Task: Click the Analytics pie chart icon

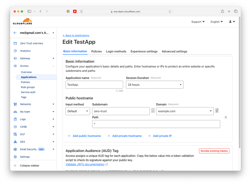Action: [x=15, y=51]
